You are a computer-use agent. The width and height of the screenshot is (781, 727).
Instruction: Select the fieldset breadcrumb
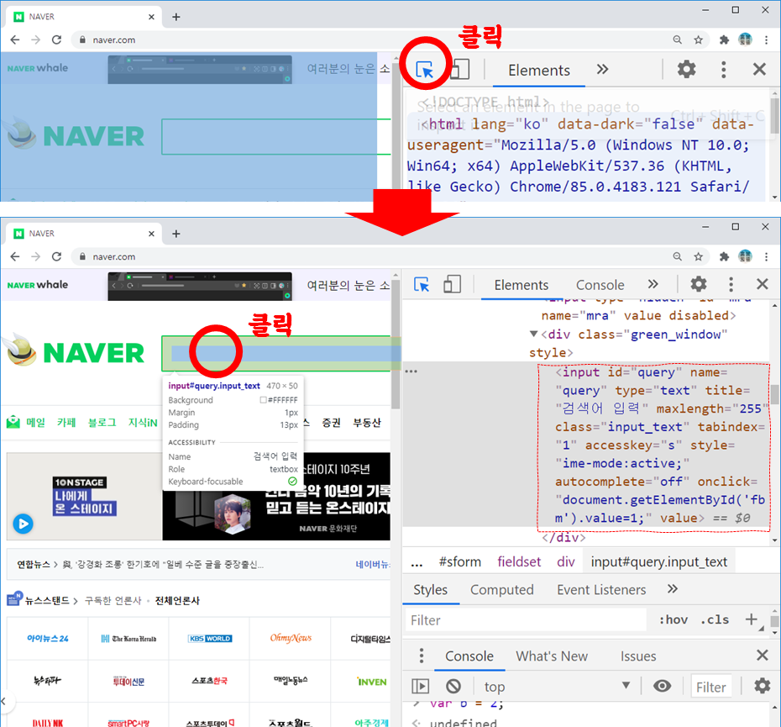(x=519, y=562)
